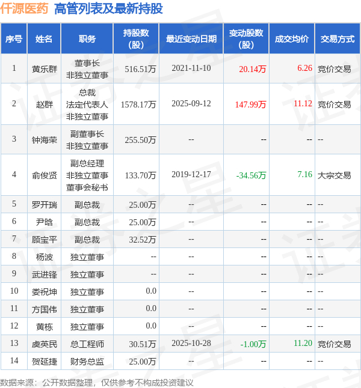Click 25.00万 in 尹晗's row
This screenshot has height=388, width=361.
coord(143,222)
